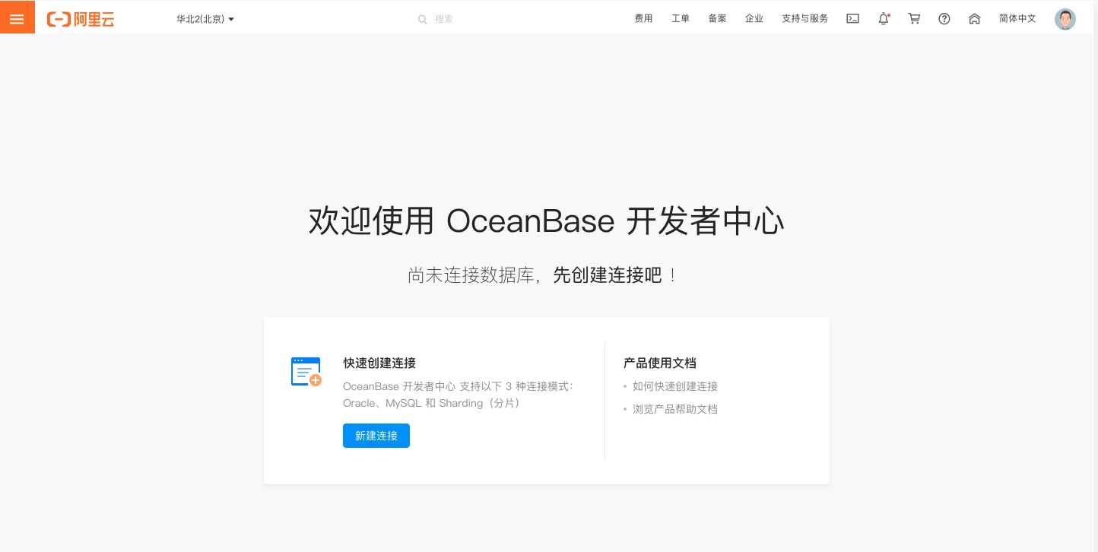Screen dimensions: 1098x552
Task: Open the shopping cart icon
Action: [914, 19]
